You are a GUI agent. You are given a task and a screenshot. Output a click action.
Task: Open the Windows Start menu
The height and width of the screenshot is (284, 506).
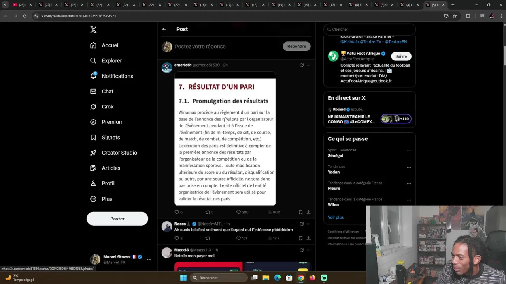[x=183, y=278]
